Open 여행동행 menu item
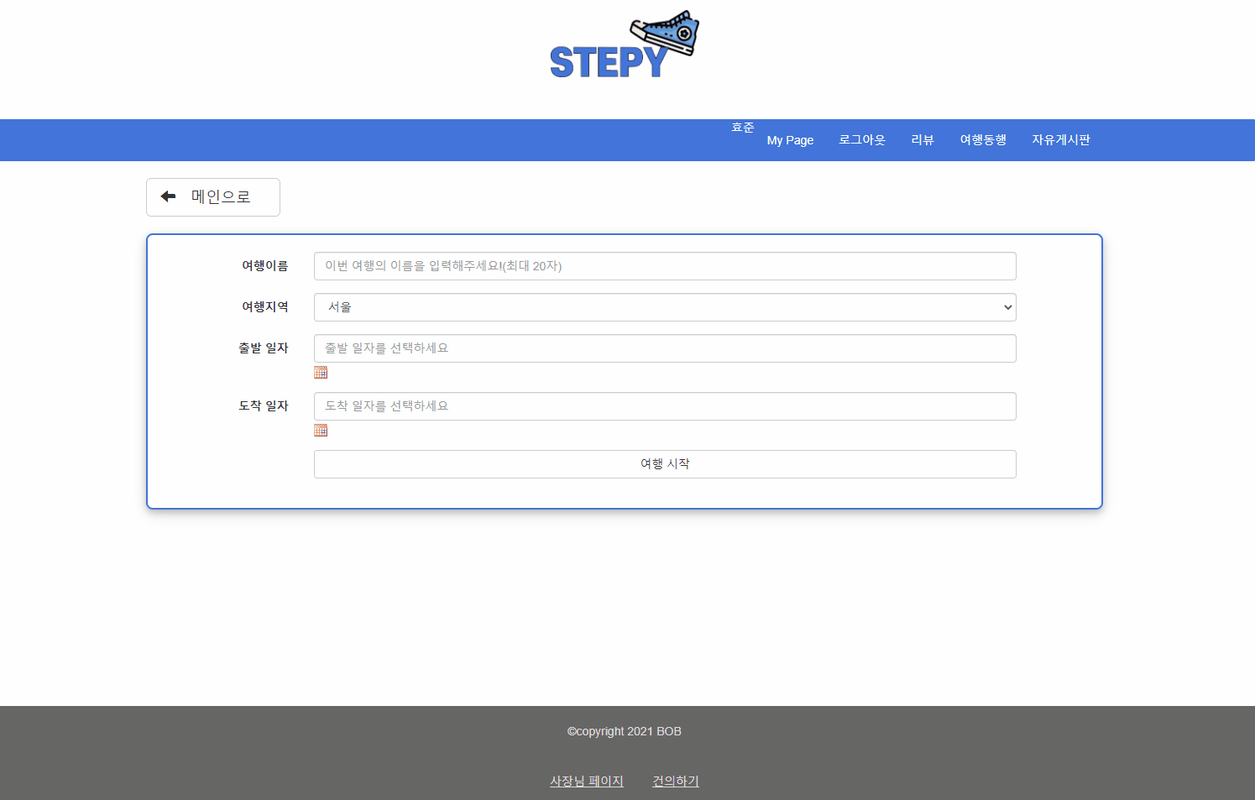Screen dimensions: 1255x800 (983, 140)
